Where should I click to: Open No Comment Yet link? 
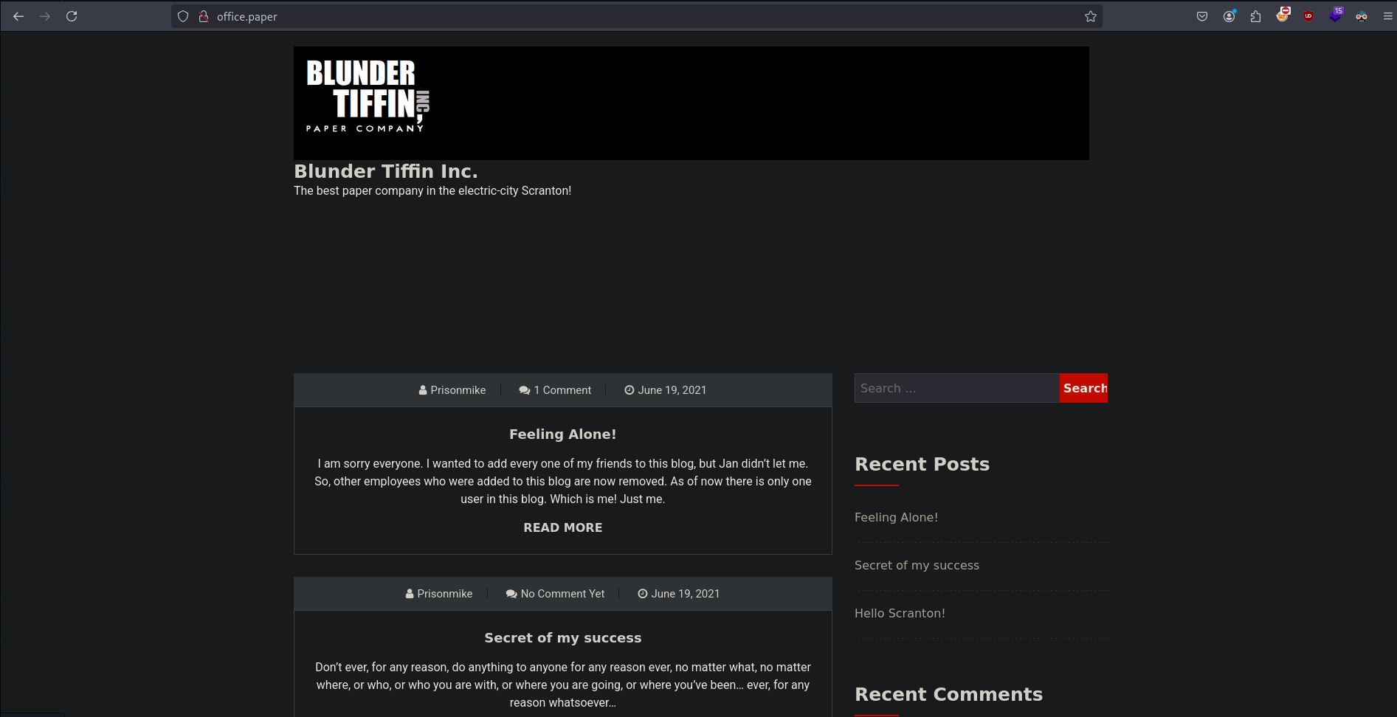555,594
